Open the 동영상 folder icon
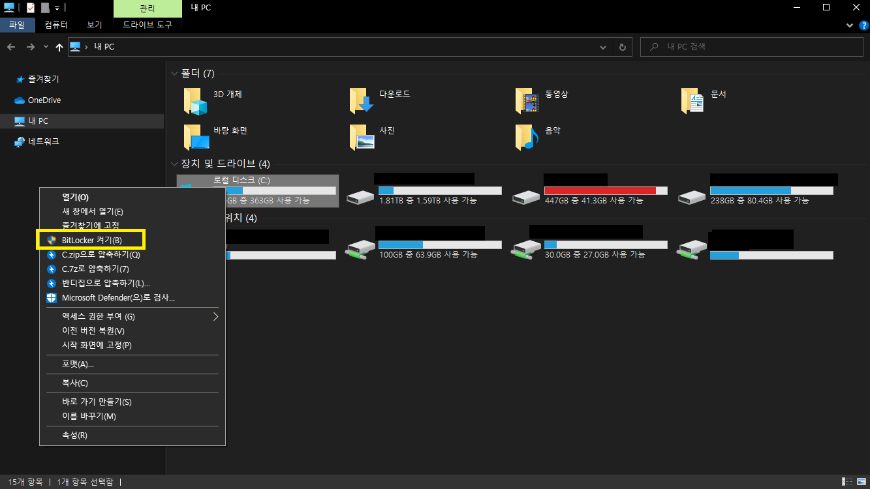The height and width of the screenshot is (489, 870). point(527,101)
